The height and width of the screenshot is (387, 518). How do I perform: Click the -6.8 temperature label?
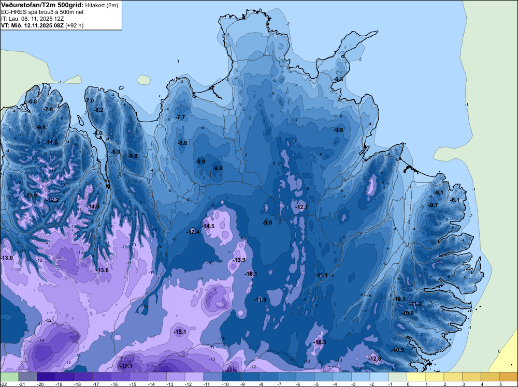click(x=32, y=101)
